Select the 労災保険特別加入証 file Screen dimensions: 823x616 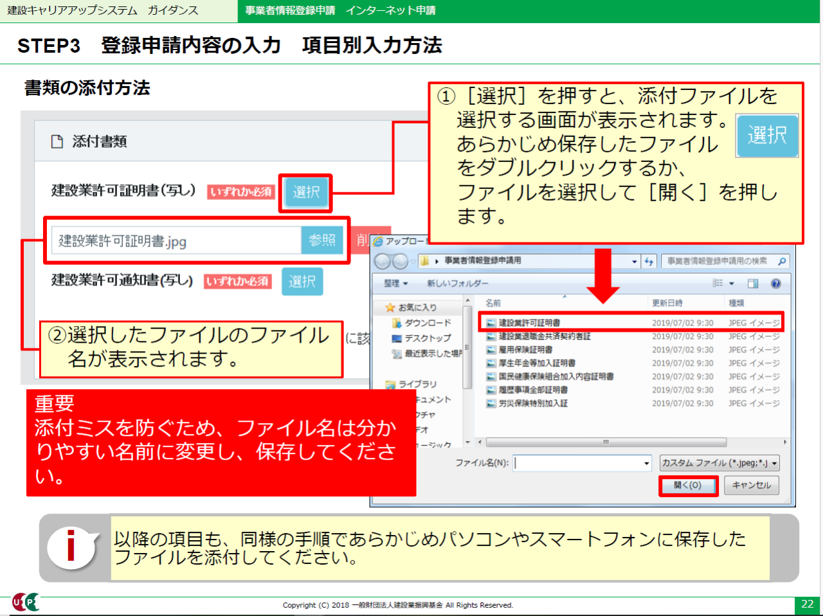coord(532,403)
